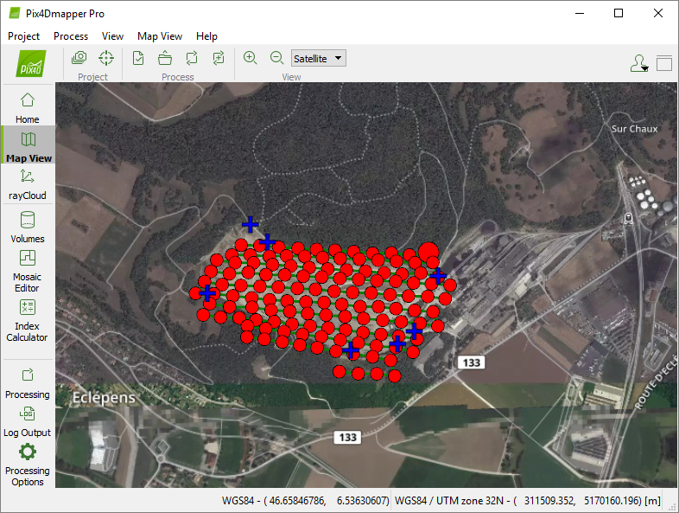Open the GCP/MTP Manager crosshair icon
Screen dimensions: 679x513
point(106,58)
